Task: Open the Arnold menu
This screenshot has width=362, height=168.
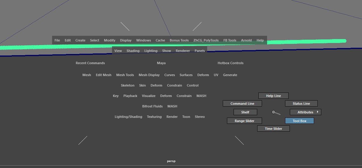Action: pyautogui.click(x=246, y=40)
